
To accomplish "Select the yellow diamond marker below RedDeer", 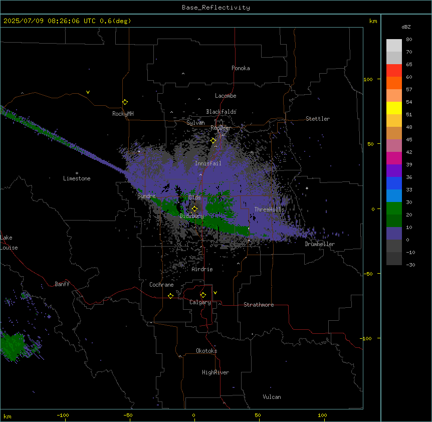I will [213, 141].
